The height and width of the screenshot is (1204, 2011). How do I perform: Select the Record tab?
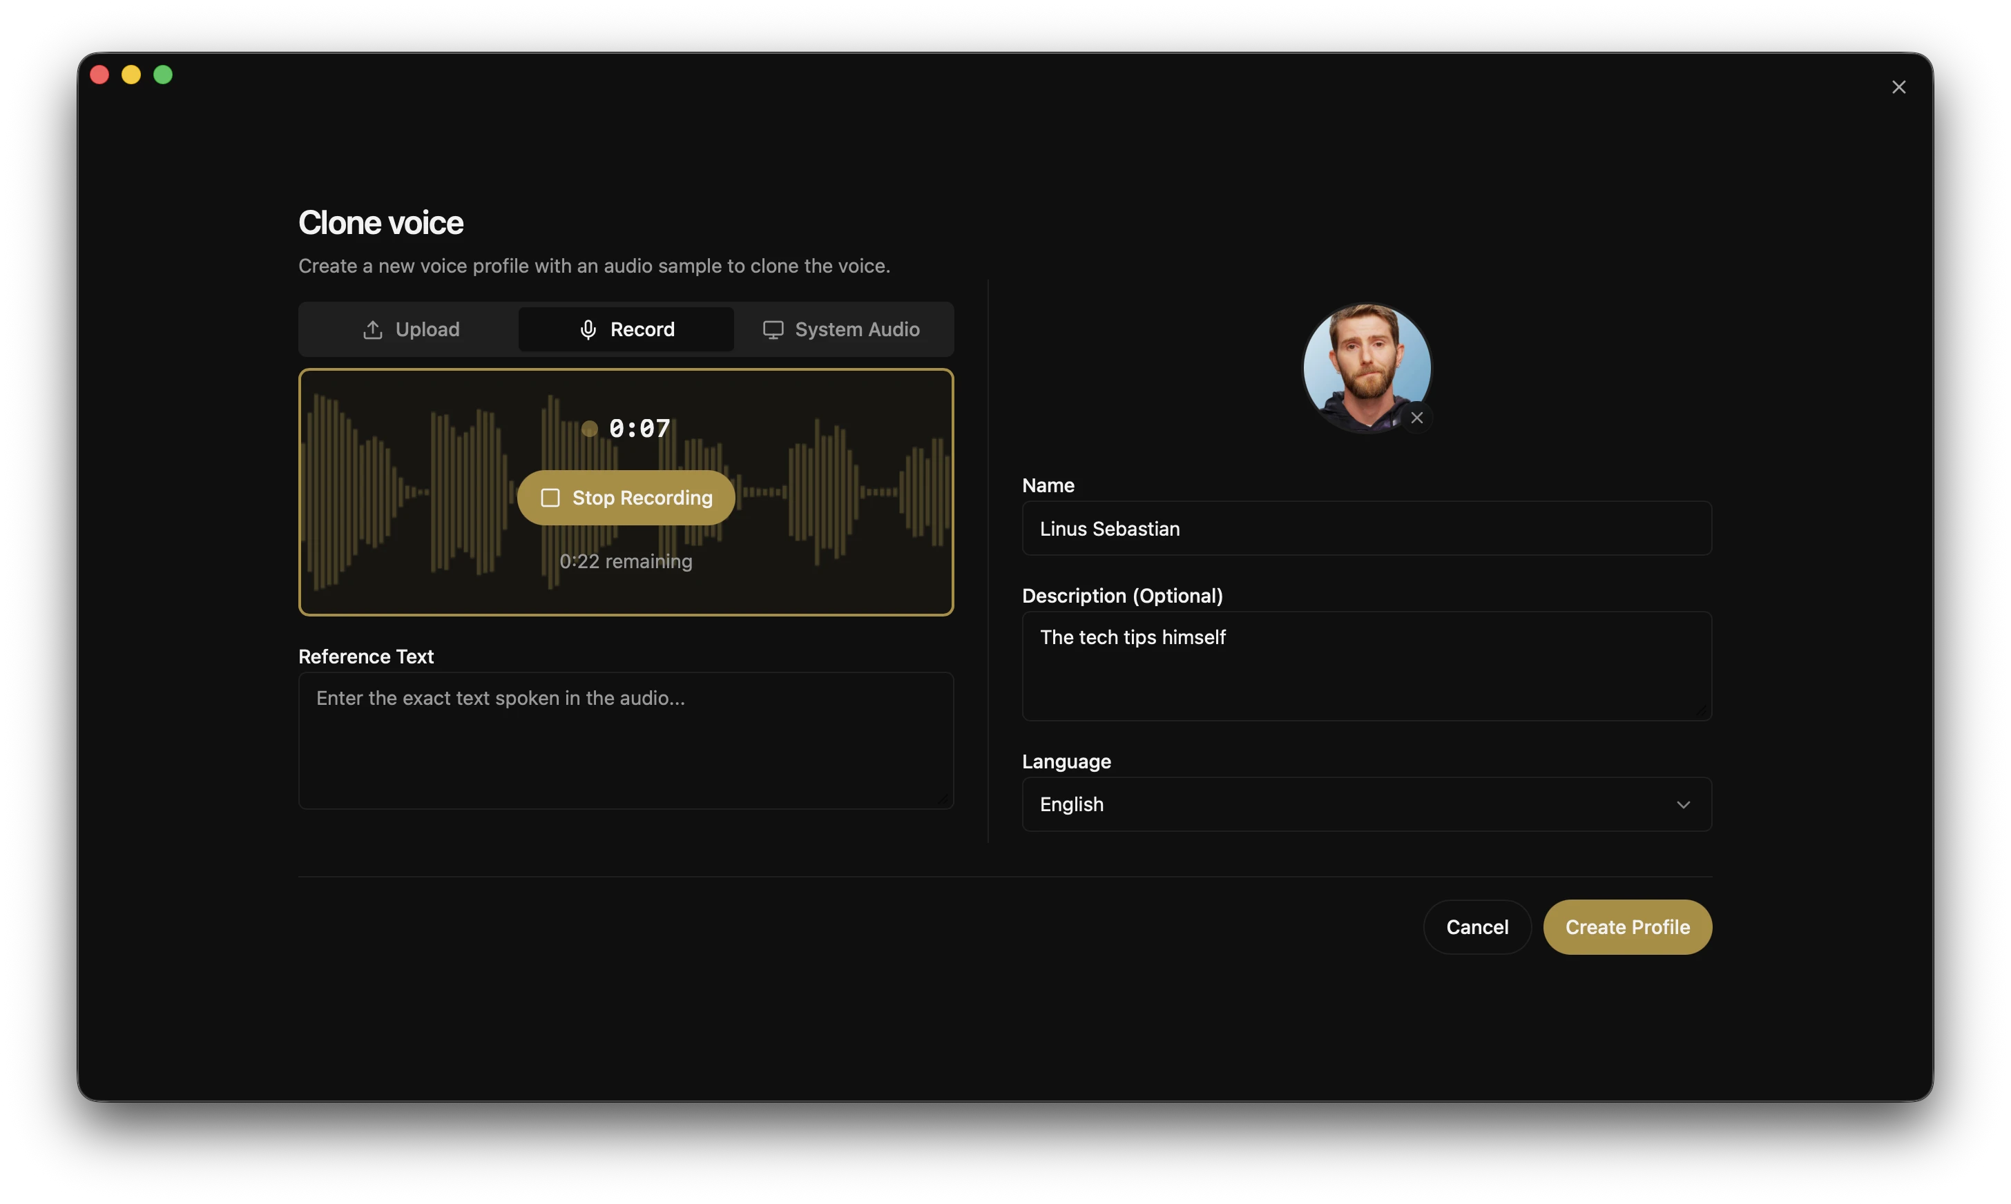point(626,329)
